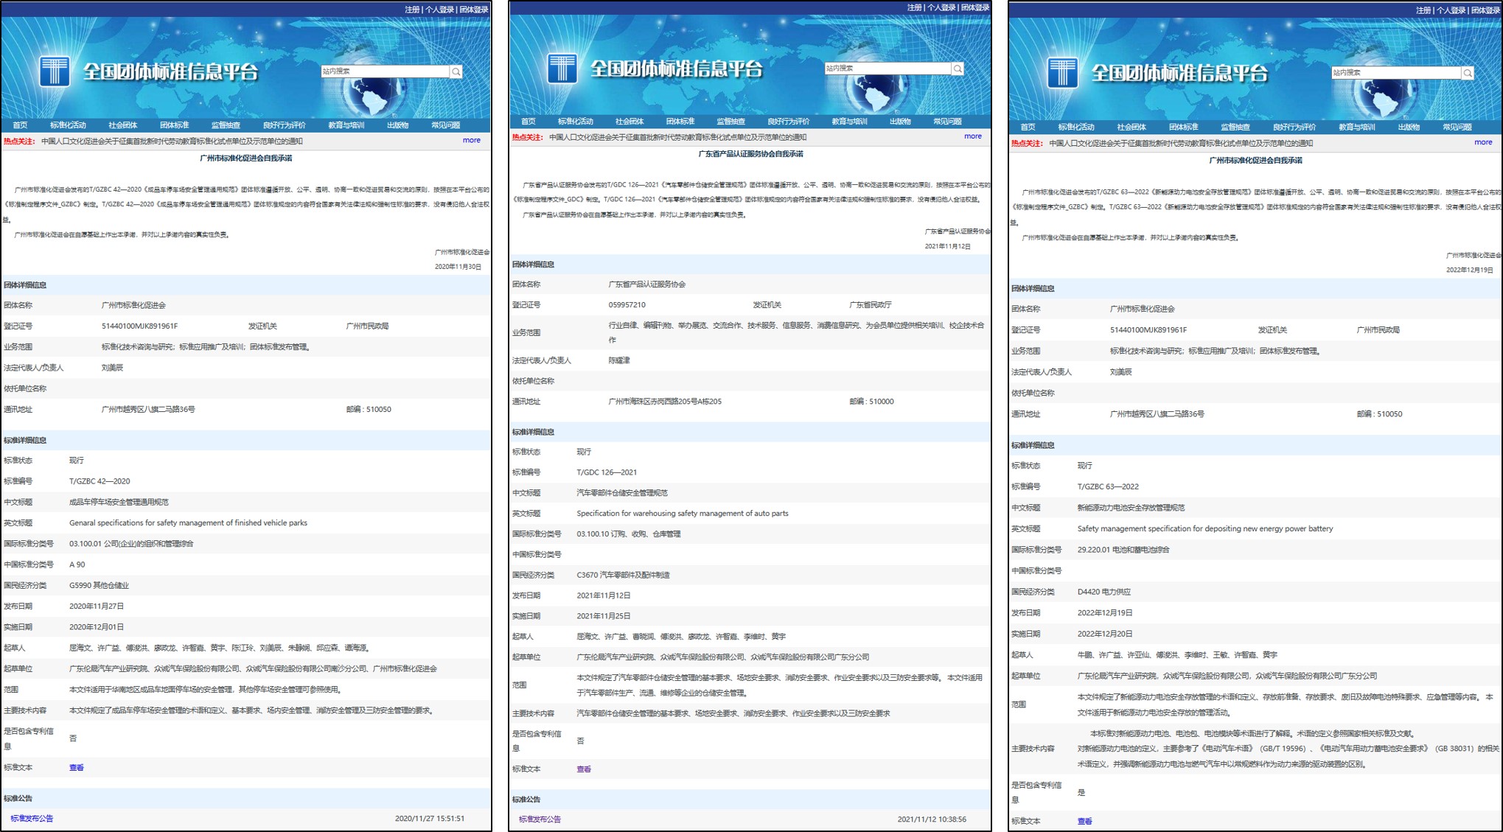Open 良好行为评价 menu in the middle page
Viewport: 1503px width, 832px height.
[x=788, y=122]
